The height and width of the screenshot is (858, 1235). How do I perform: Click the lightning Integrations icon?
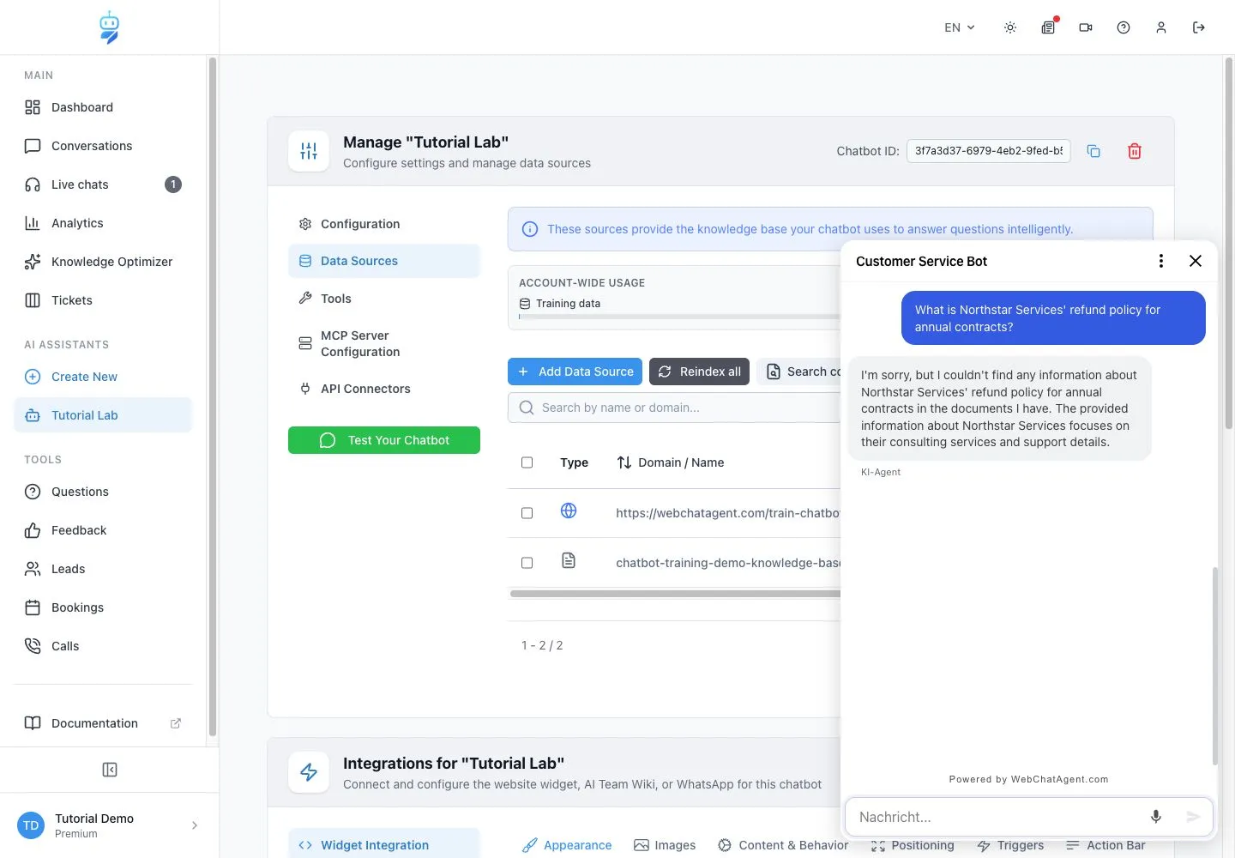309,772
